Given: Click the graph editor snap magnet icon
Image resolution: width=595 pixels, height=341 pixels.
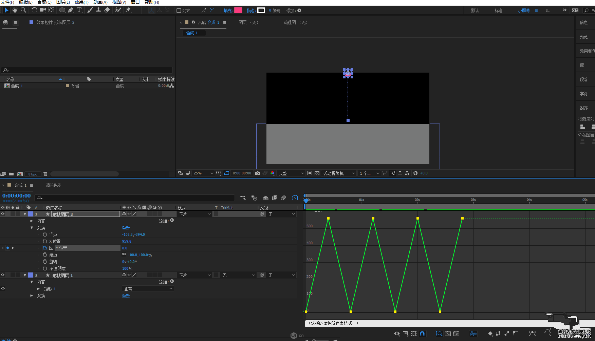Looking at the screenshot, I should (422, 334).
